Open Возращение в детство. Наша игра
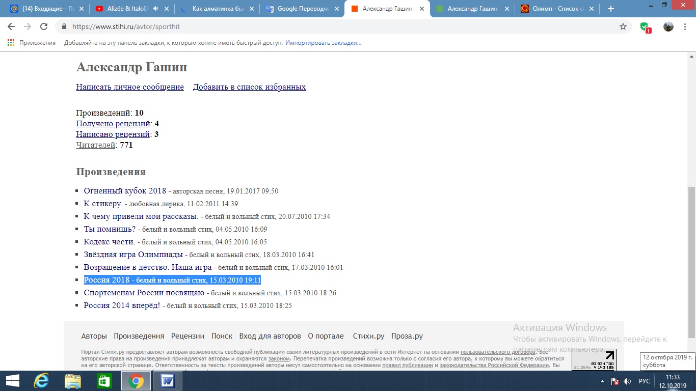This screenshot has width=696, height=391. 148,267
